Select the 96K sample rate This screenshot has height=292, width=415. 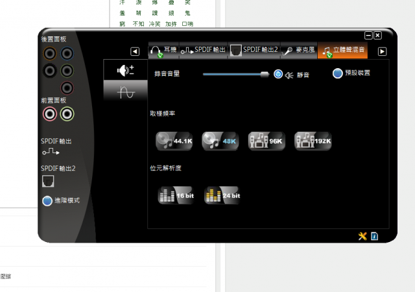point(267,141)
